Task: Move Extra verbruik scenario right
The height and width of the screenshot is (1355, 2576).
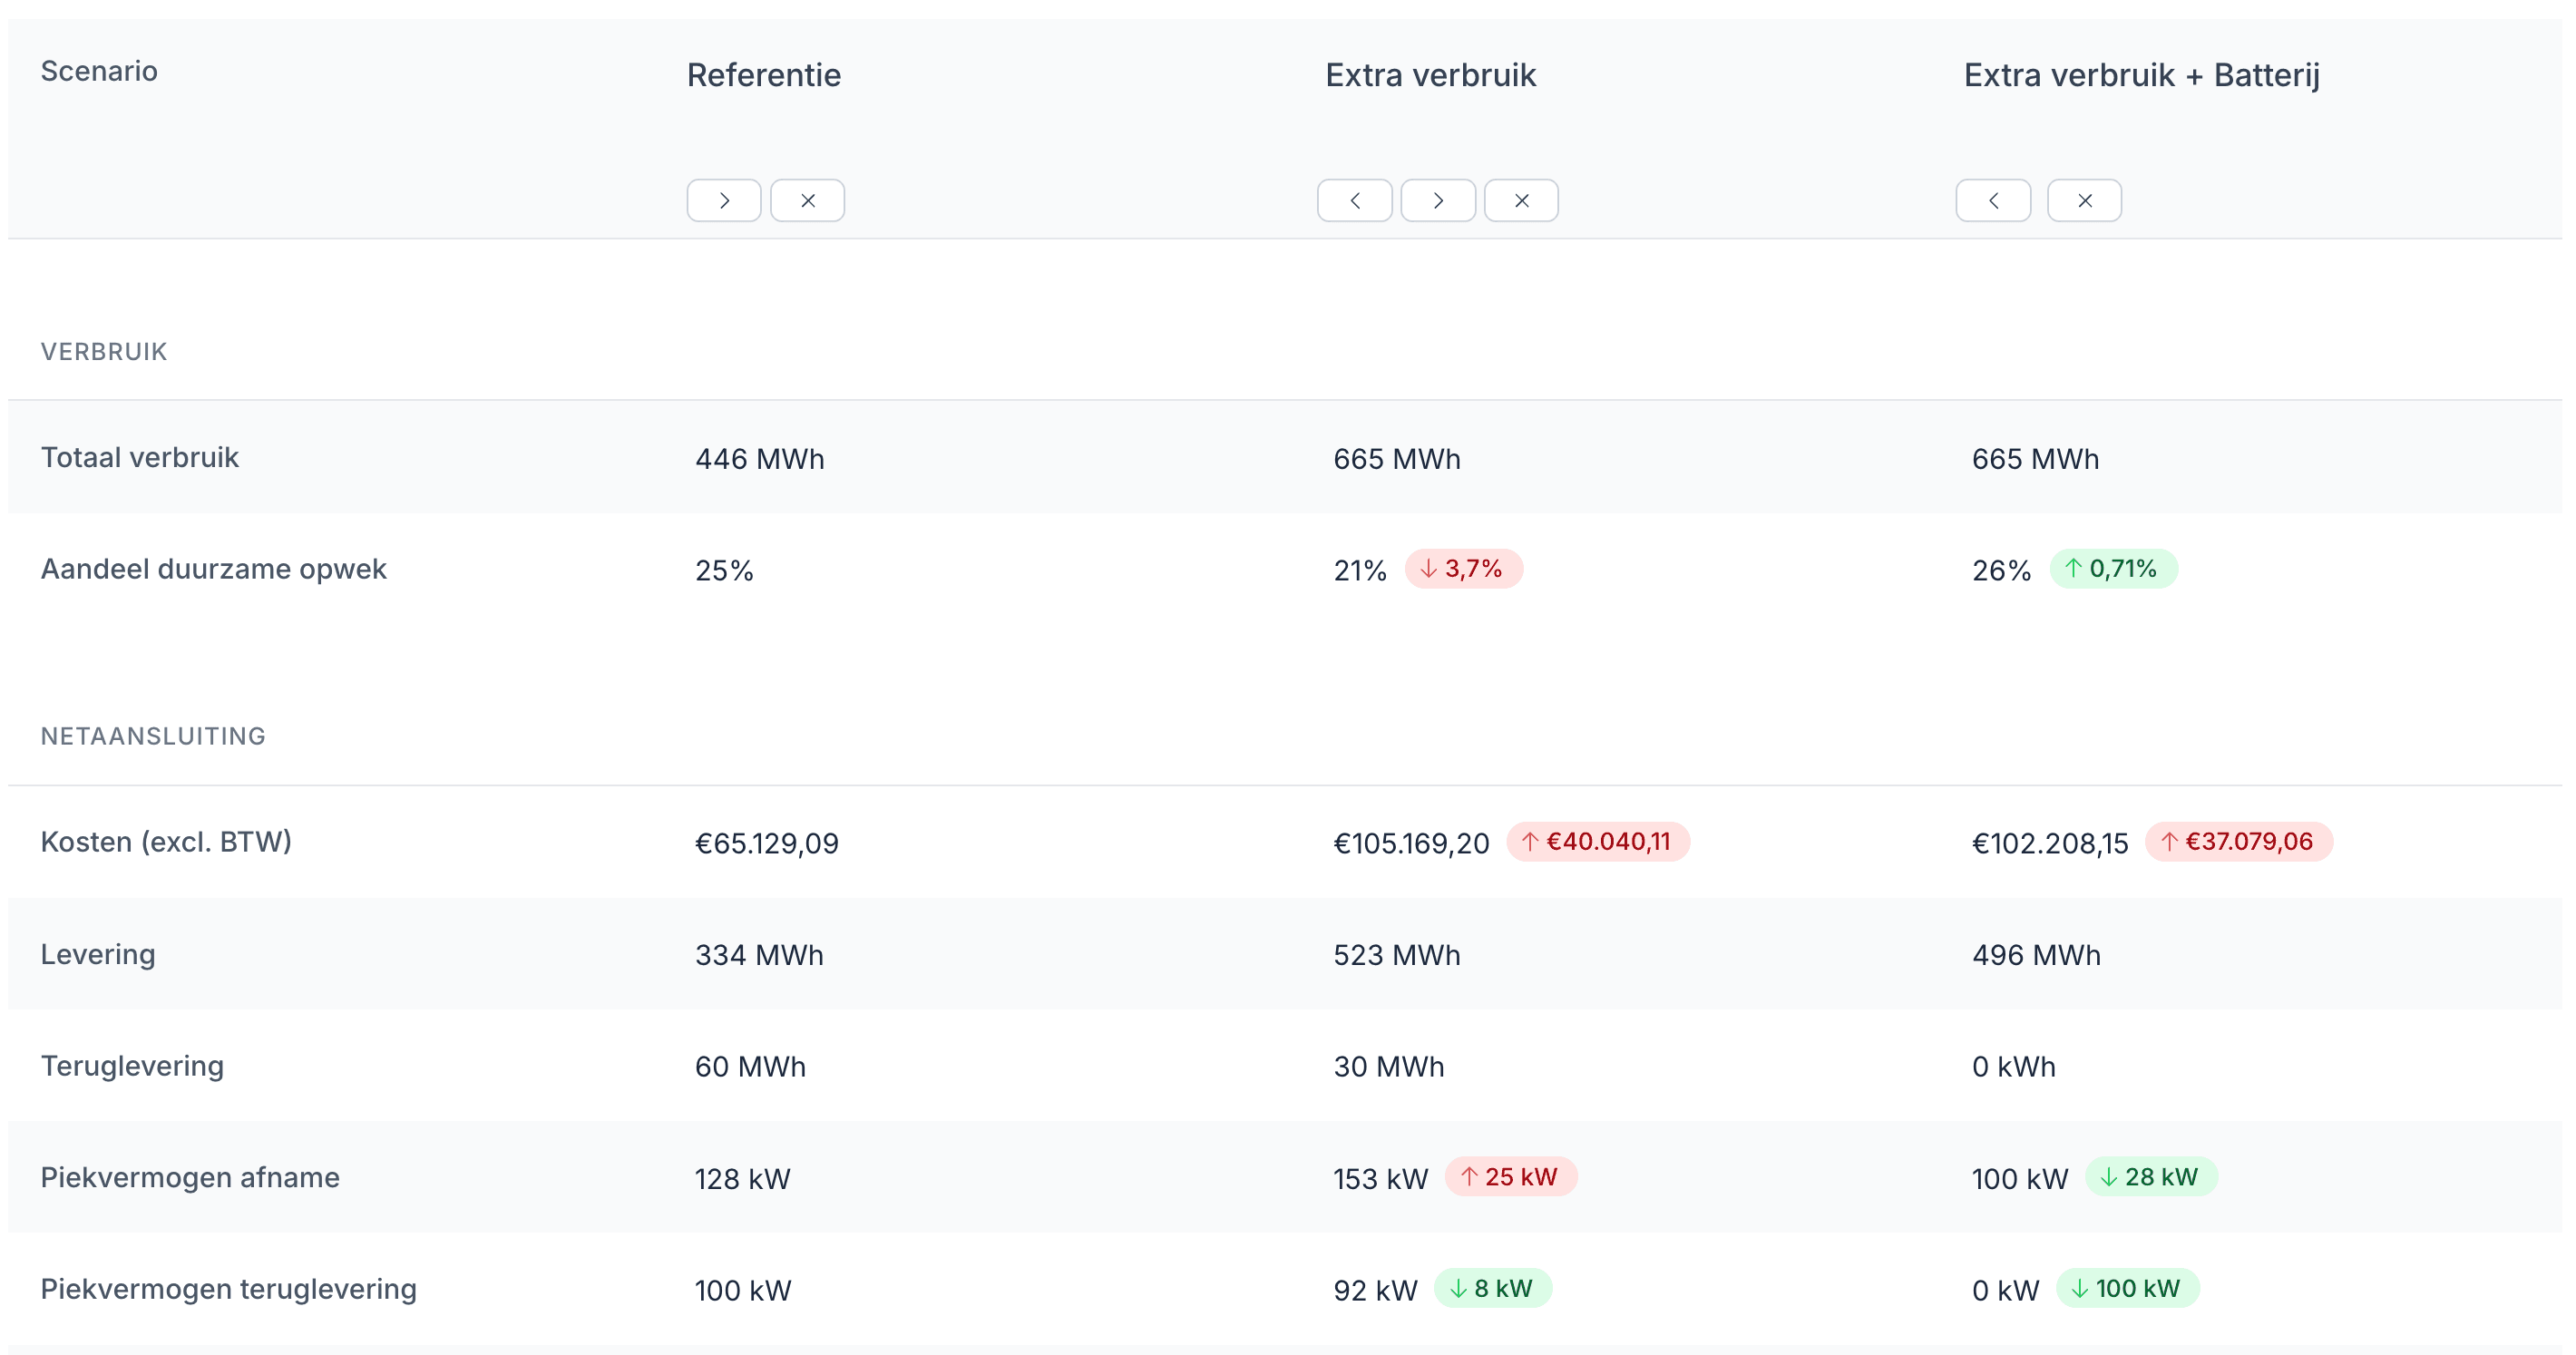Action: 1437,201
